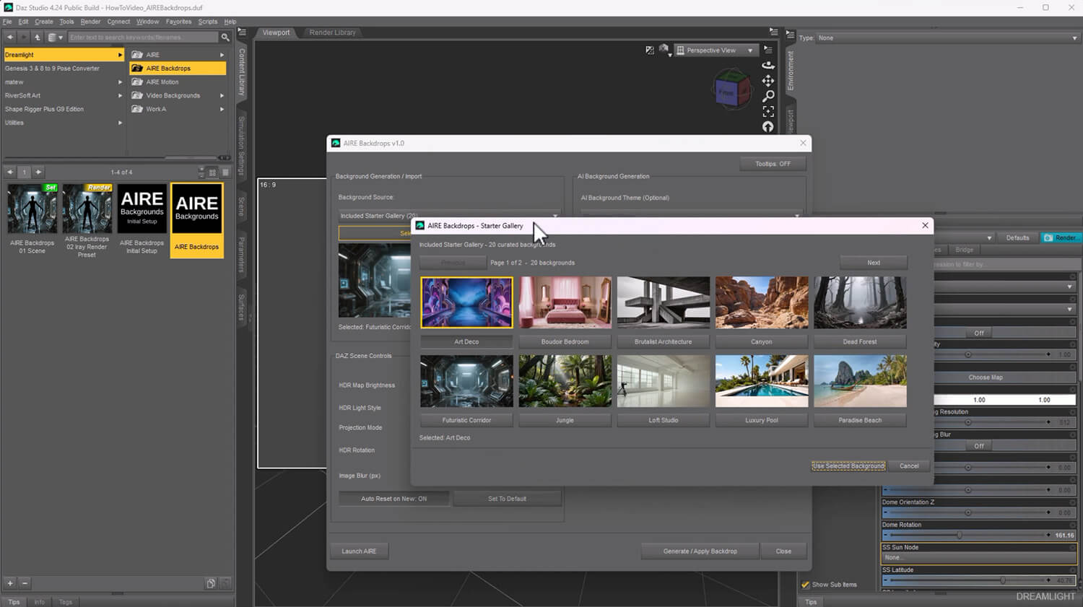The width and height of the screenshot is (1083, 607).
Task: Click the viewport orbit/rotate control icon
Action: 768,65
